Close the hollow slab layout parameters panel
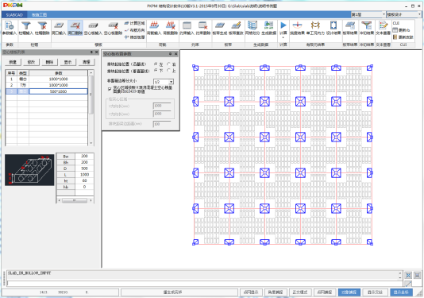The image size is (424, 298). click(x=175, y=54)
